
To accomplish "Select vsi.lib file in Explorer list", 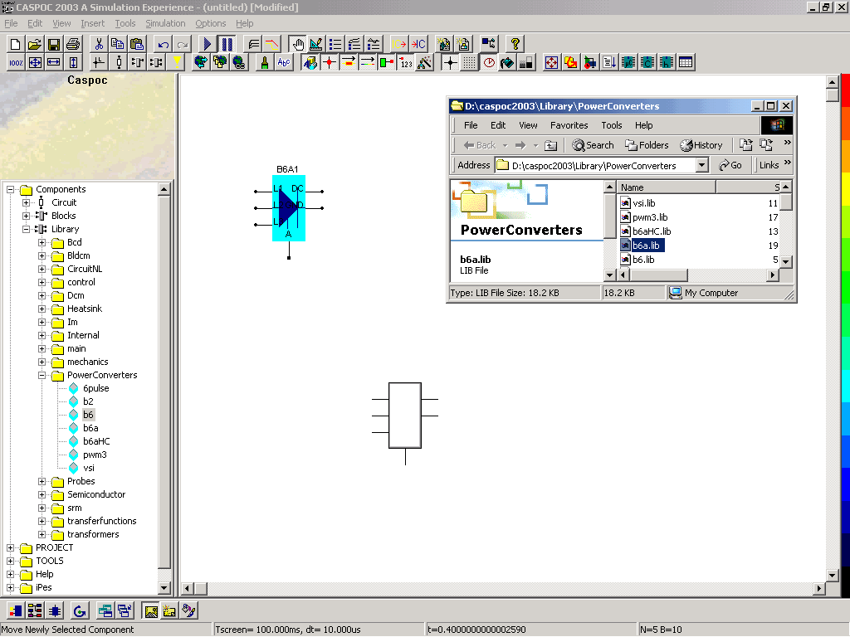I will click(x=644, y=203).
